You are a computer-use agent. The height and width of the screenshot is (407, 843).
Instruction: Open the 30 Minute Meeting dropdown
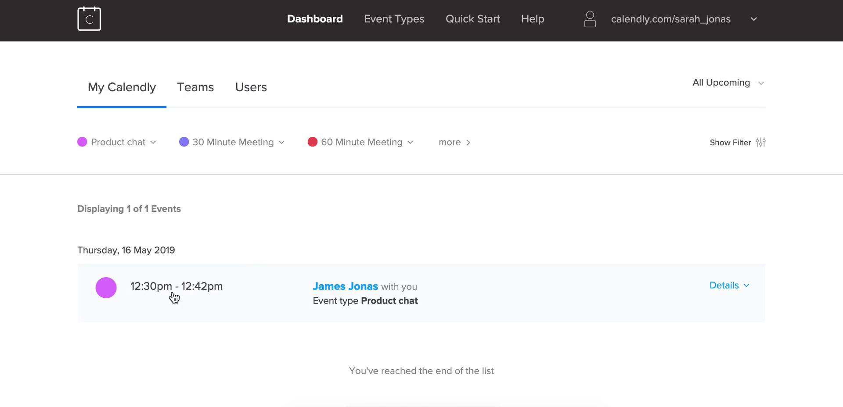tap(282, 142)
